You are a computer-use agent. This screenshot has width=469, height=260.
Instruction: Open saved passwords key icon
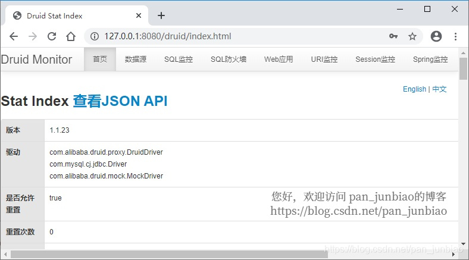pos(393,36)
